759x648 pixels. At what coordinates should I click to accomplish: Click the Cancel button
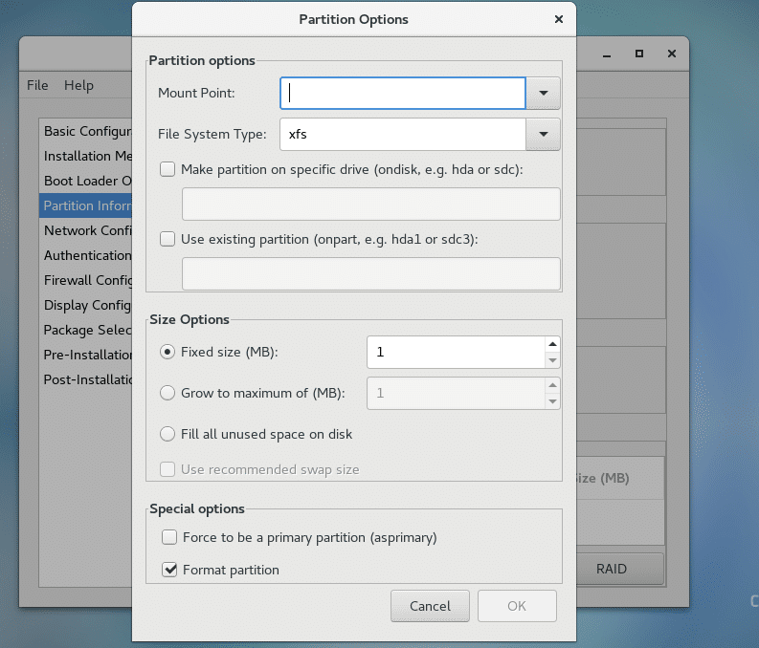click(x=430, y=606)
